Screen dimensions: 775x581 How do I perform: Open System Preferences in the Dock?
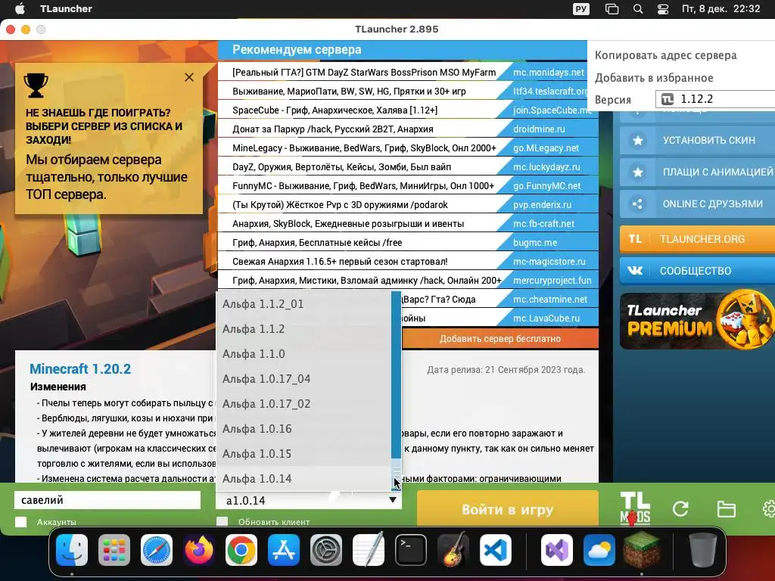click(326, 550)
